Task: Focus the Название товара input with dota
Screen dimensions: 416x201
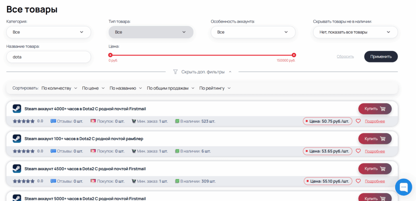Action: [x=49, y=57]
